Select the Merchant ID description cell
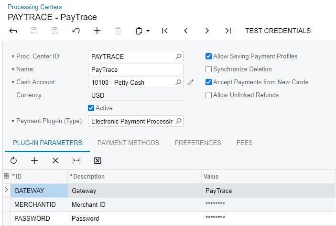The image size is (336, 226). click(135, 204)
